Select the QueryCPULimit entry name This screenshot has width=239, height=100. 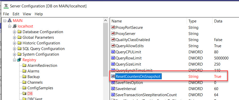coord(128,52)
